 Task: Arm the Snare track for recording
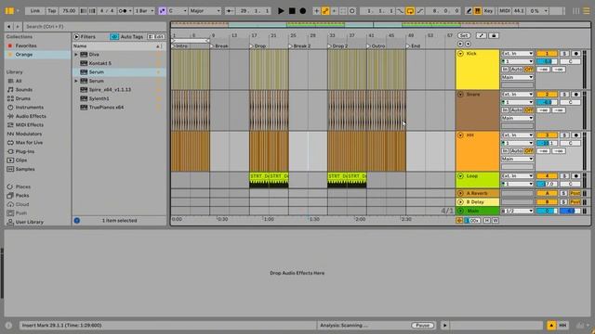pos(575,95)
